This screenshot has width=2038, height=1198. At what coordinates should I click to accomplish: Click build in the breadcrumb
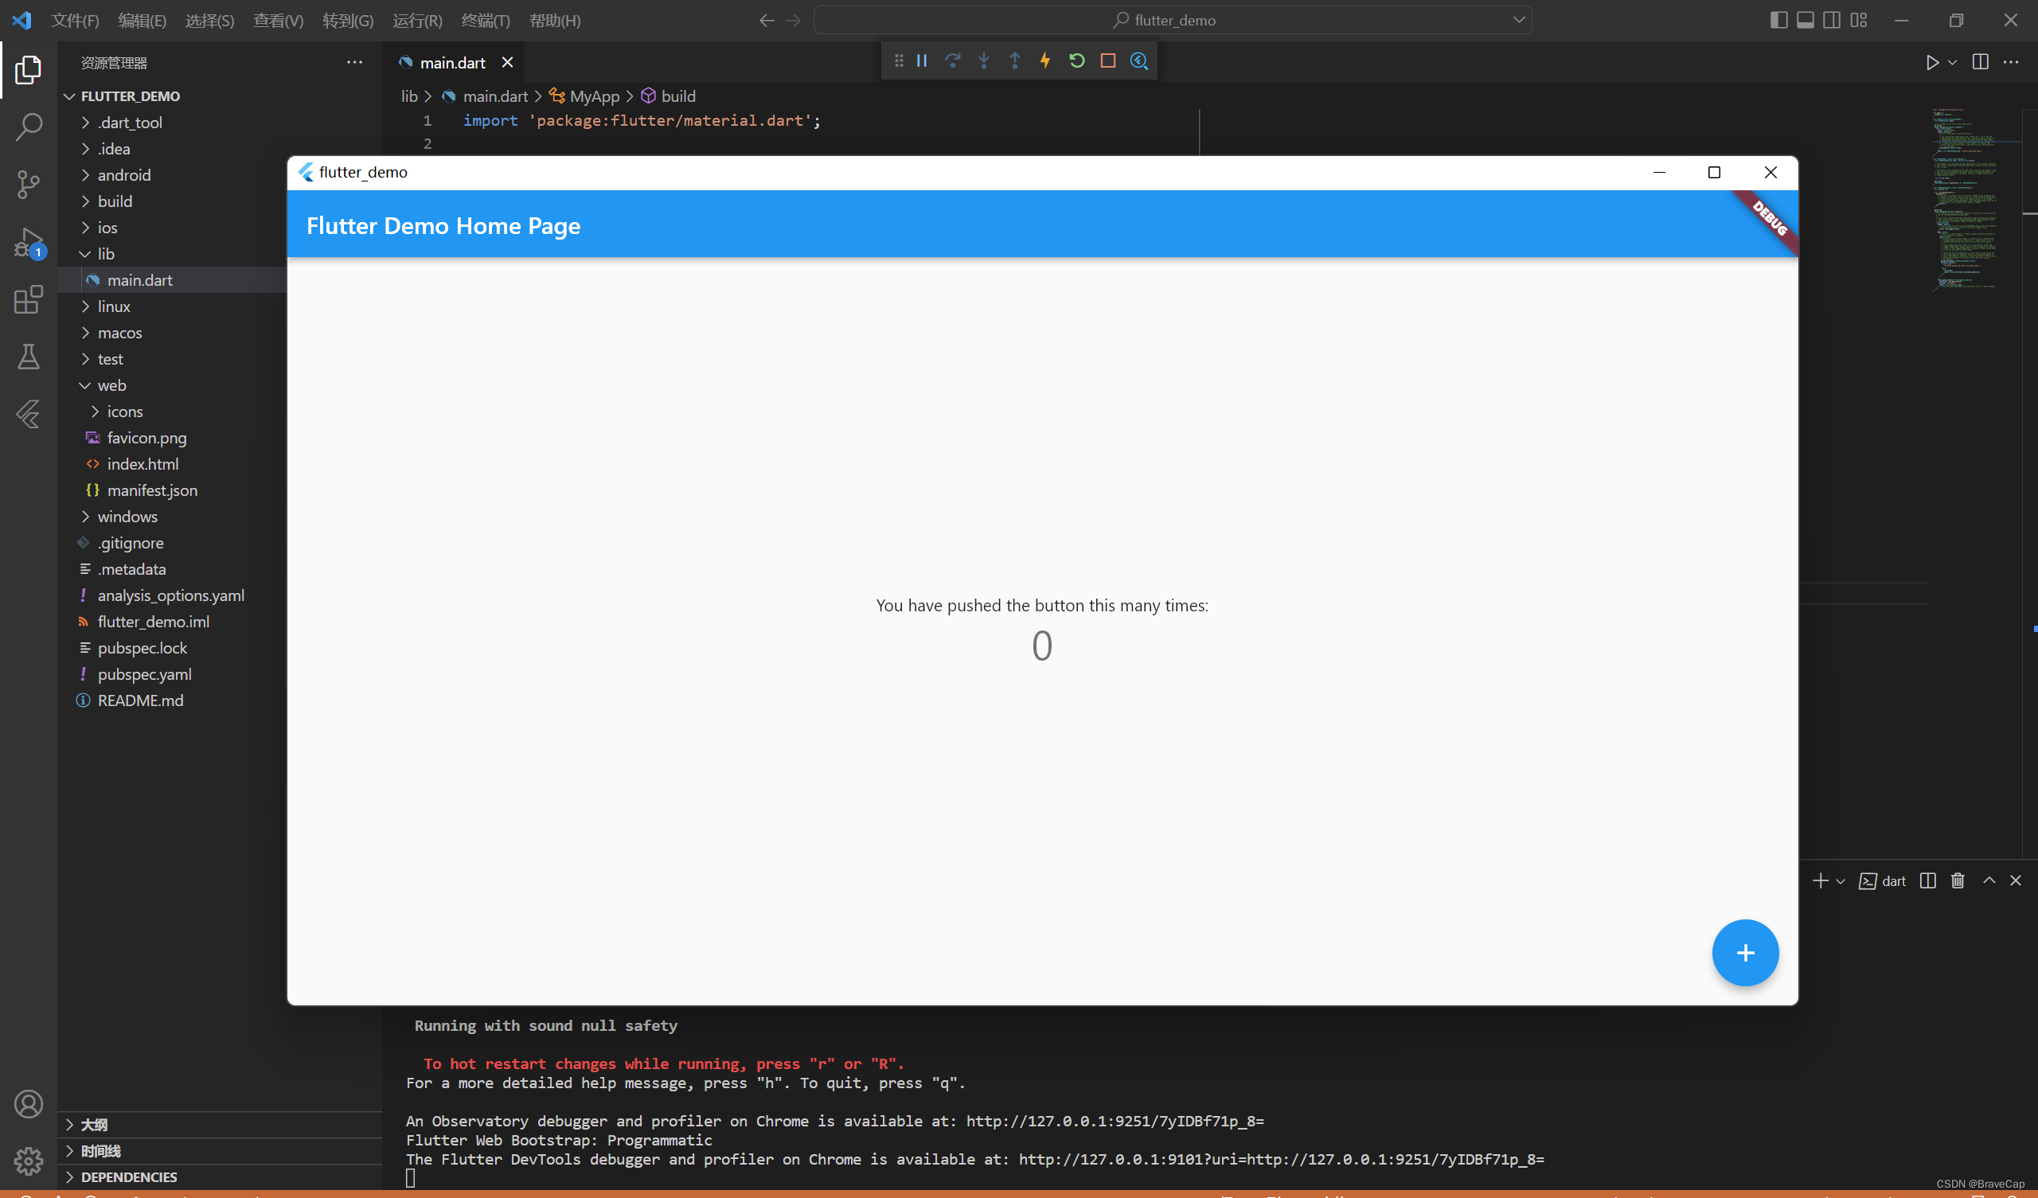pyautogui.click(x=677, y=96)
